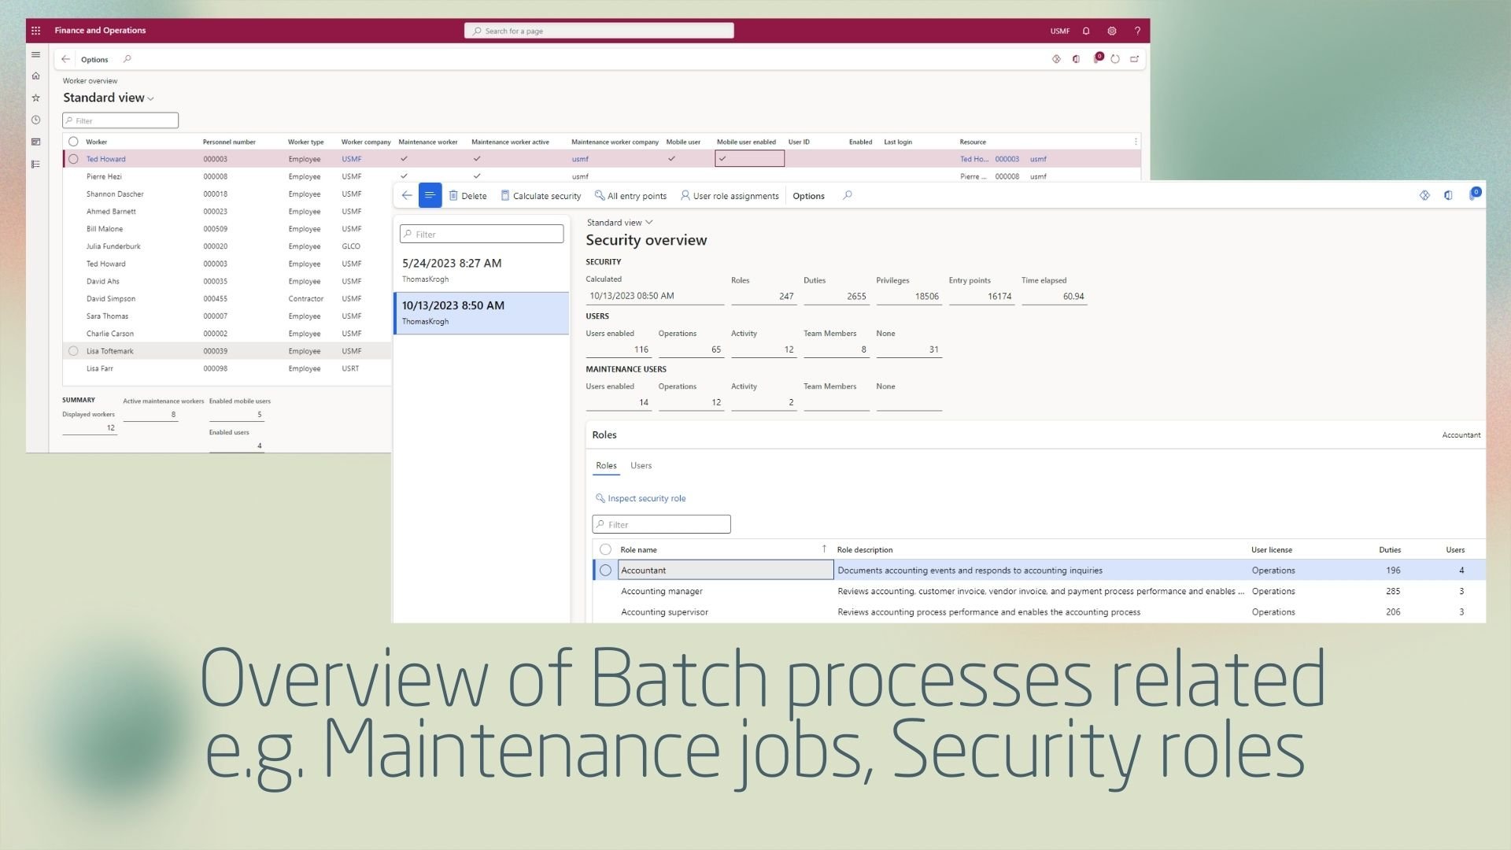Click Options menu in security toolbar
The width and height of the screenshot is (1511, 850).
click(808, 195)
